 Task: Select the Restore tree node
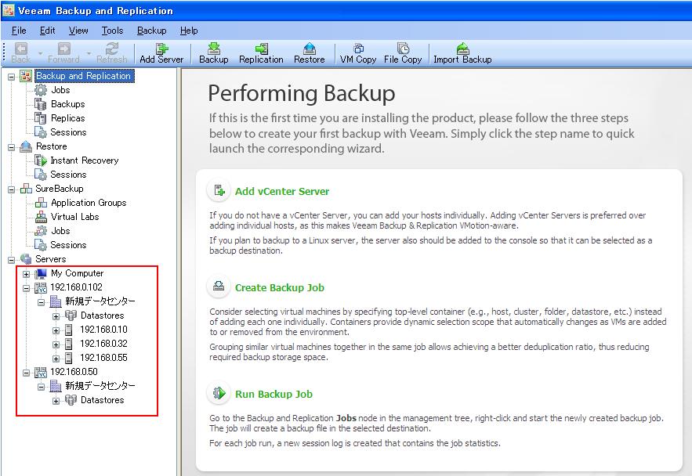click(52, 146)
